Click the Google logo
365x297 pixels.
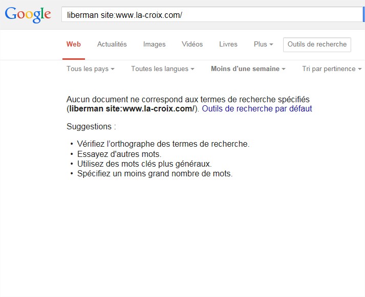coord(28,15)
